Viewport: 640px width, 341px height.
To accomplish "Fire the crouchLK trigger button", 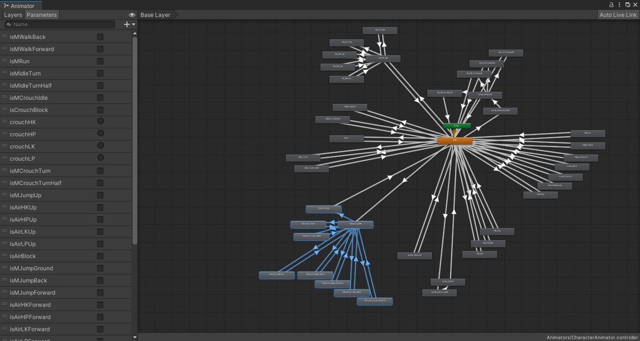I will [x=100, y=147].
